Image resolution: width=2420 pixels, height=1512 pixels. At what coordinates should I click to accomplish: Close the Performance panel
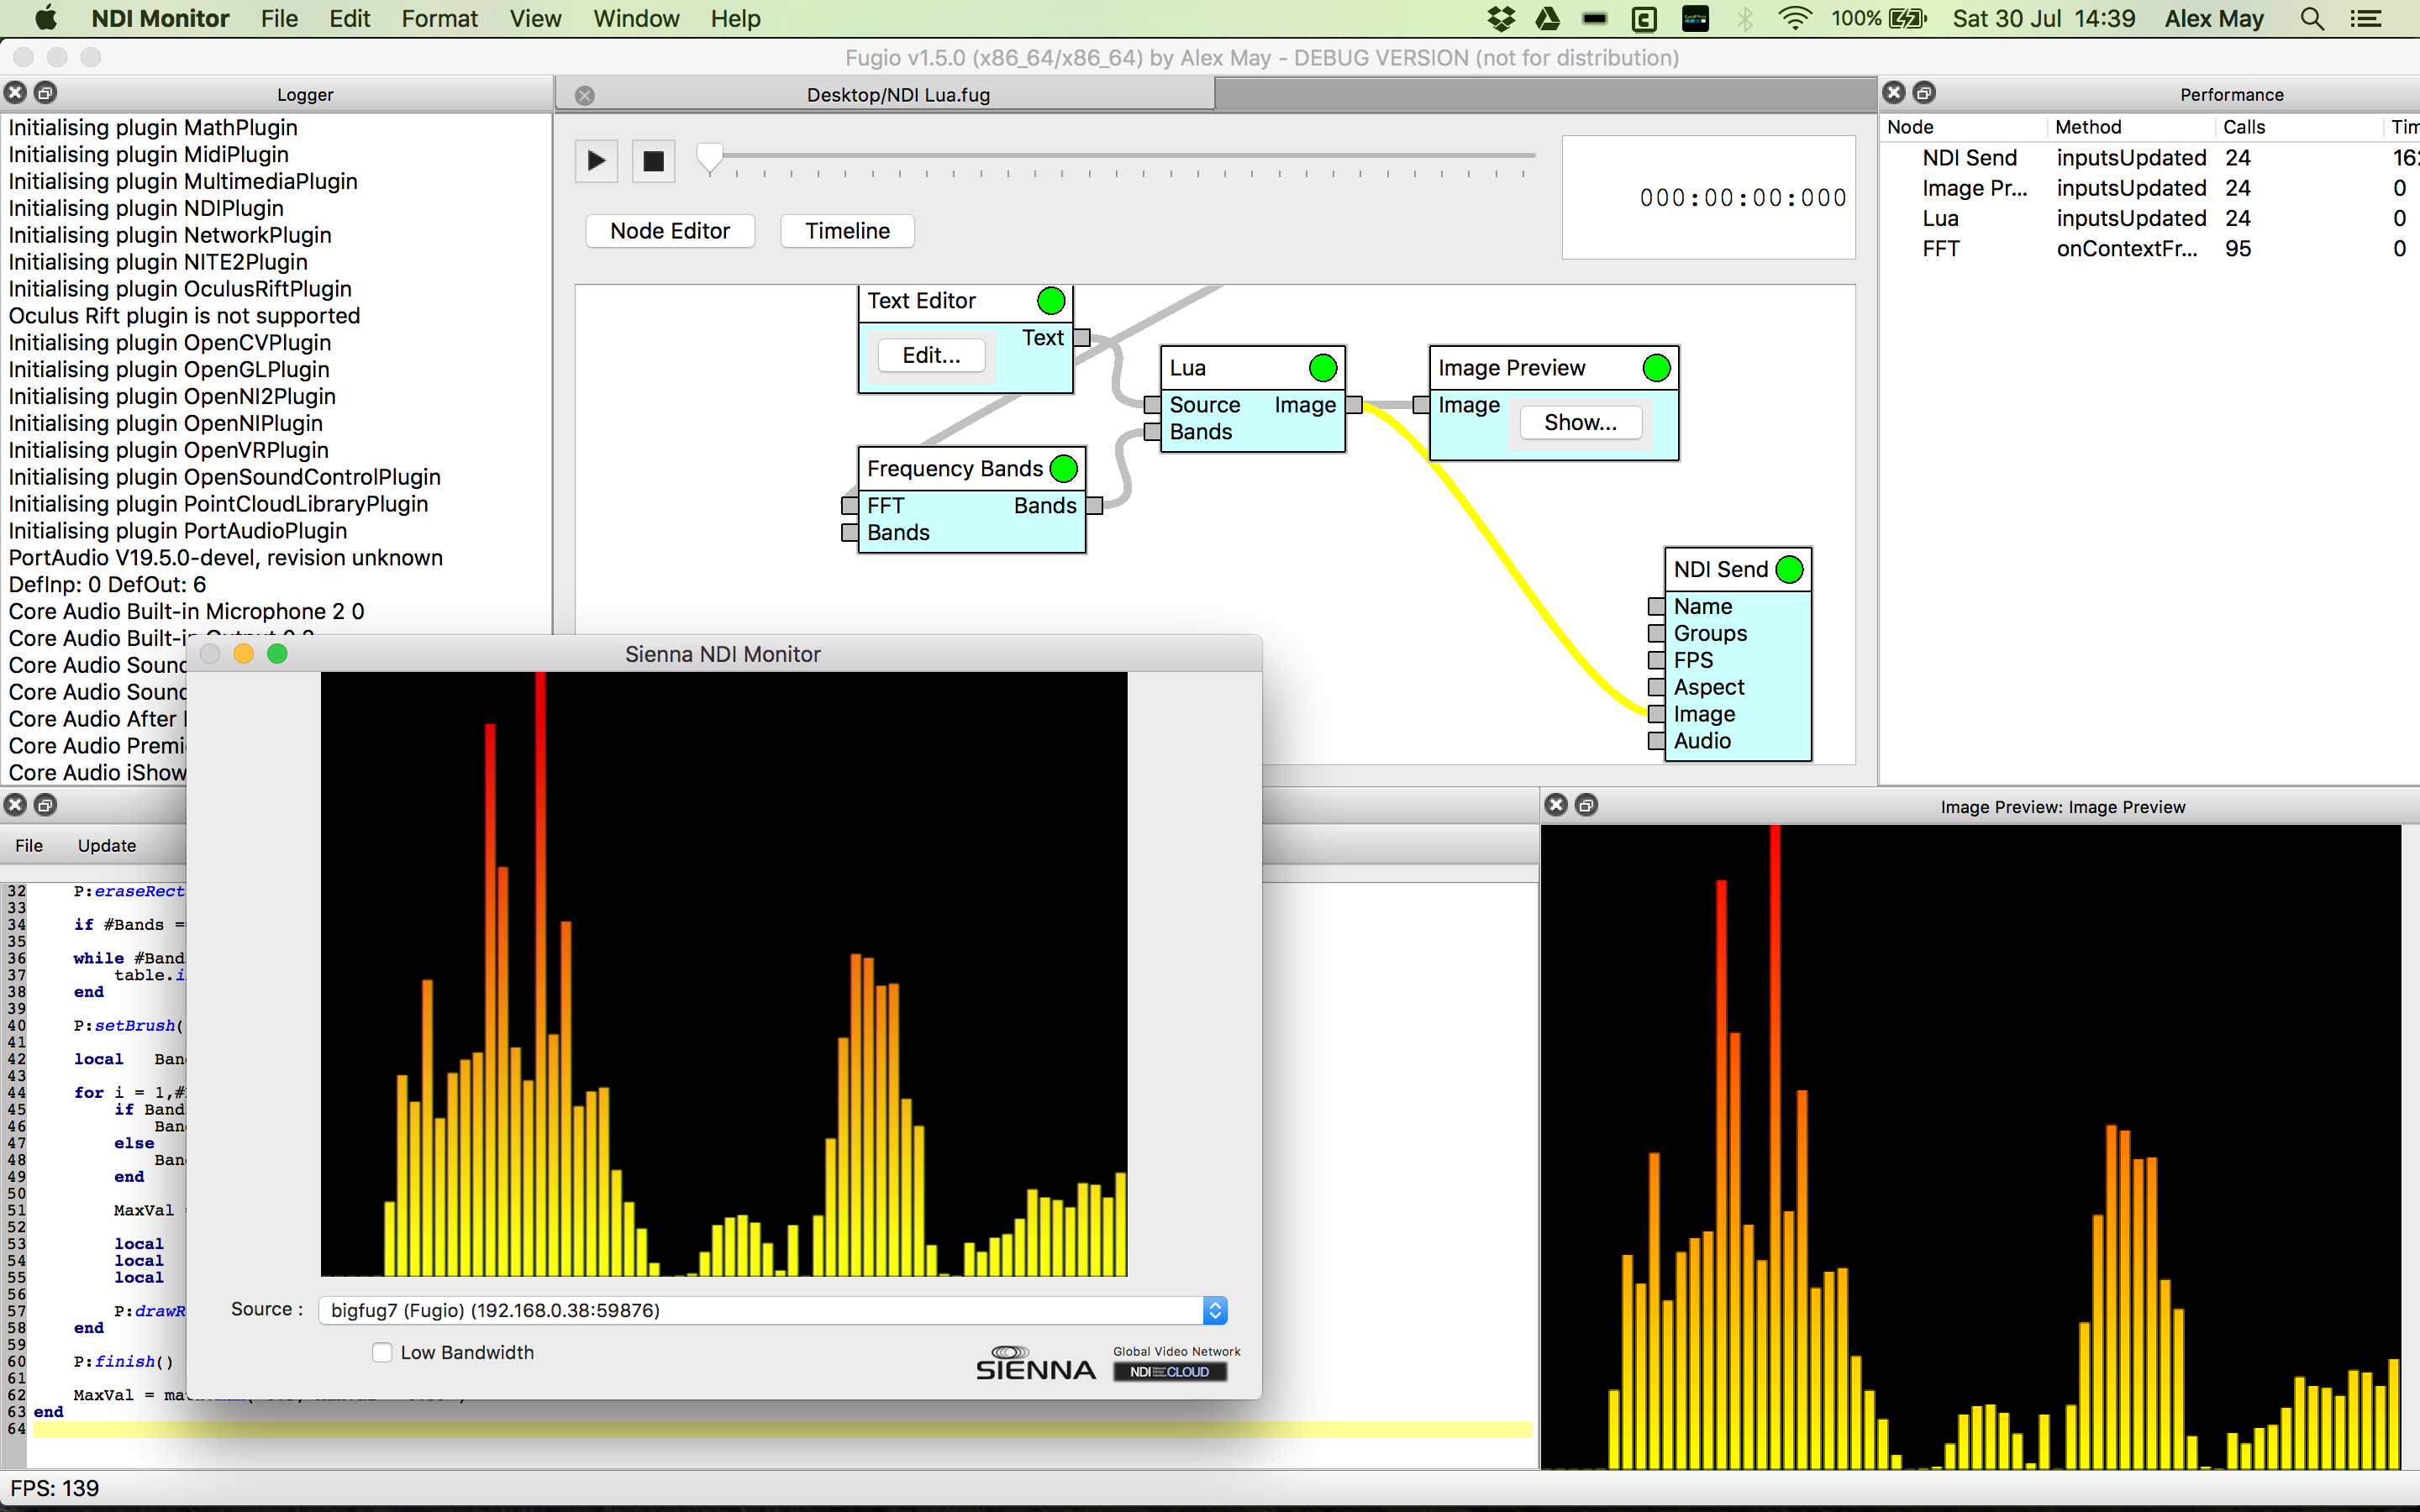(x=1894, y=93)
